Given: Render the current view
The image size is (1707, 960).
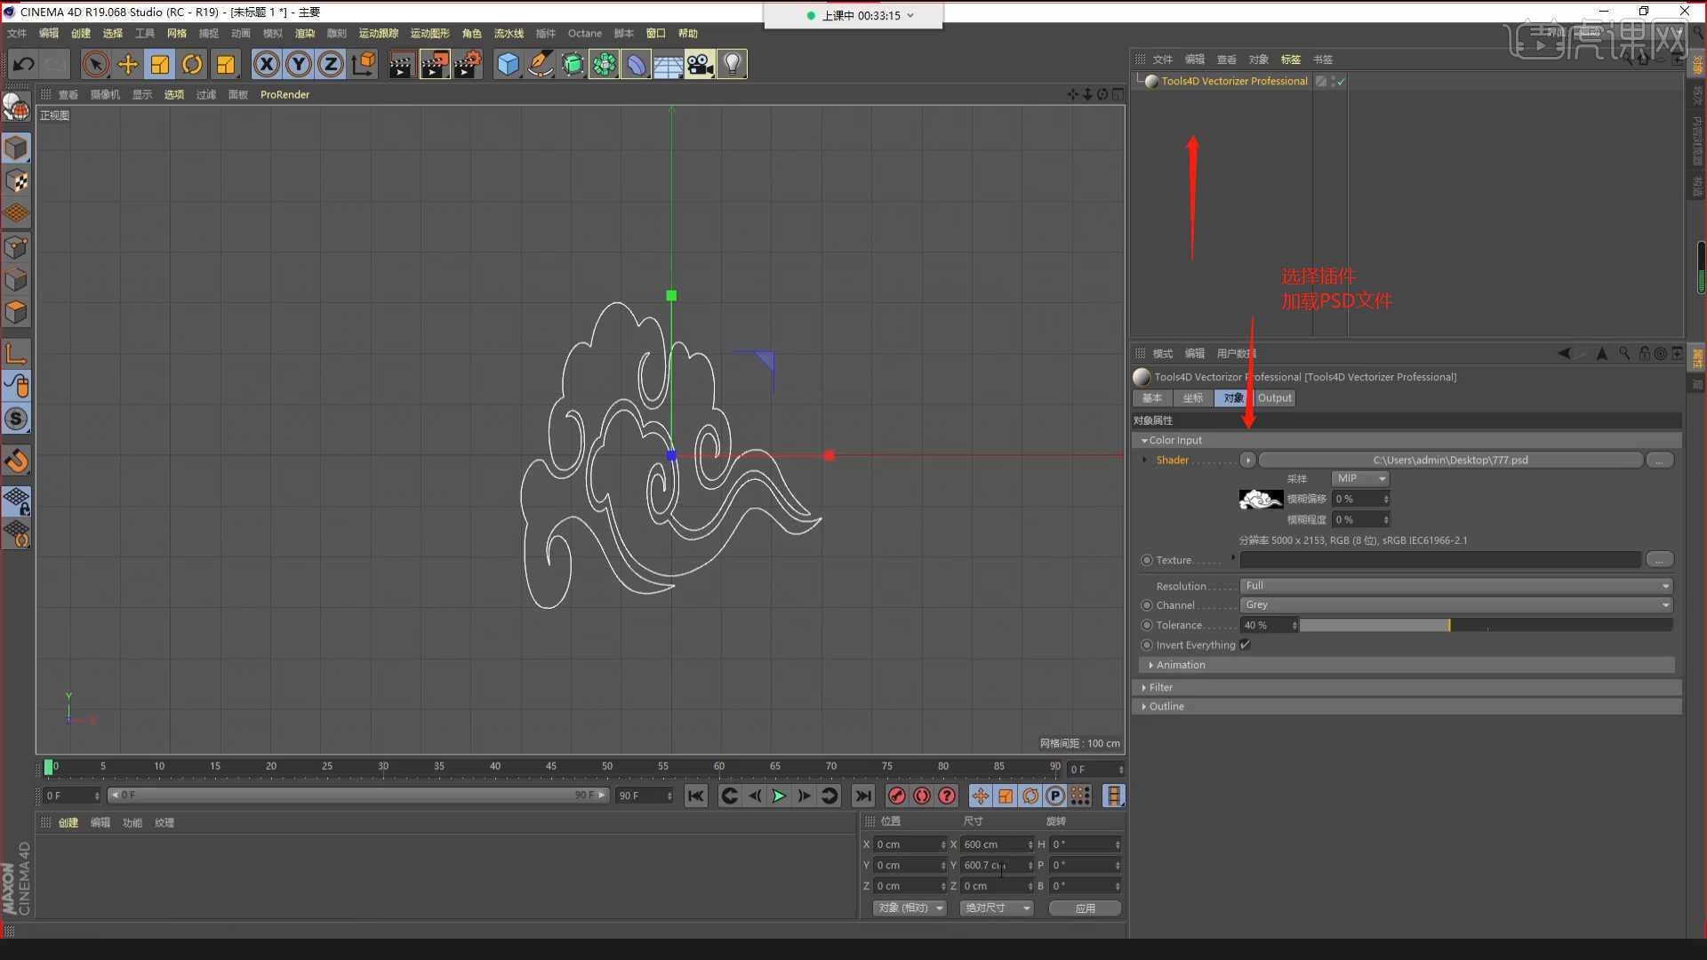Looking at the screenshot, I should tap(401, 64).
